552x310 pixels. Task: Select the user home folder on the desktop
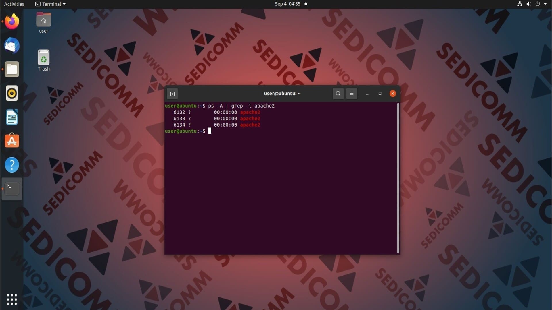(x=44, y=23)
